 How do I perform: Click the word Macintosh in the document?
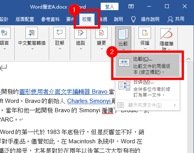click(x=82, y=141)
